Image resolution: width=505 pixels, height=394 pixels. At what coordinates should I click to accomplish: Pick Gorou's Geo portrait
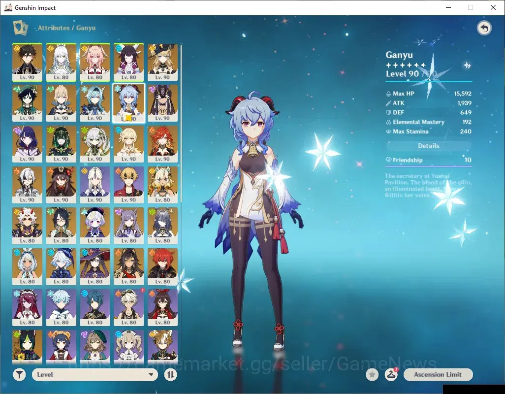[x=162, y=347]
